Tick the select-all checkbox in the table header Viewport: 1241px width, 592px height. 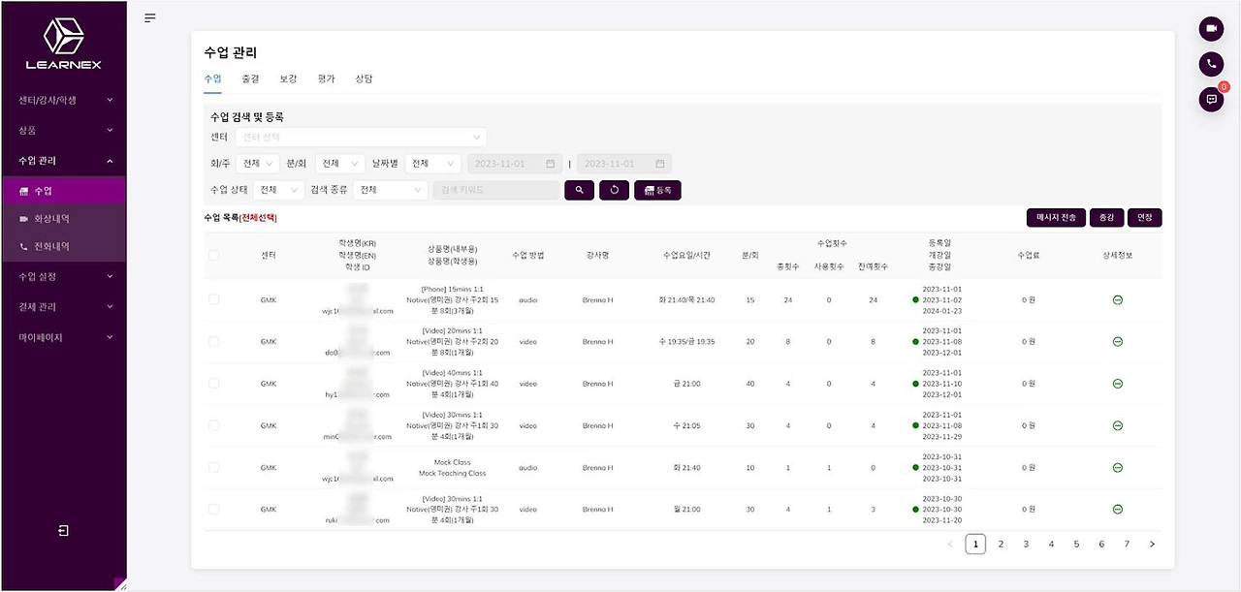point(213,255)
